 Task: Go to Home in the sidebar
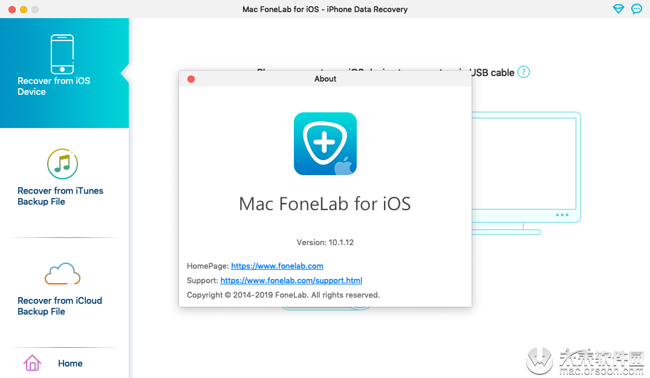70,364
